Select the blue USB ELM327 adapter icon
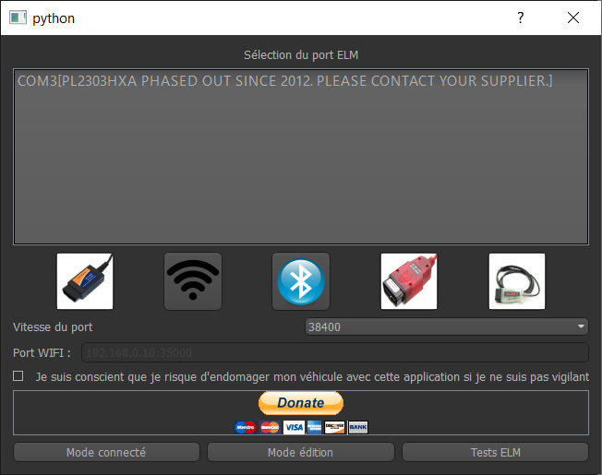The width and height of the screenshot is (602, 475). coord(85,281)
